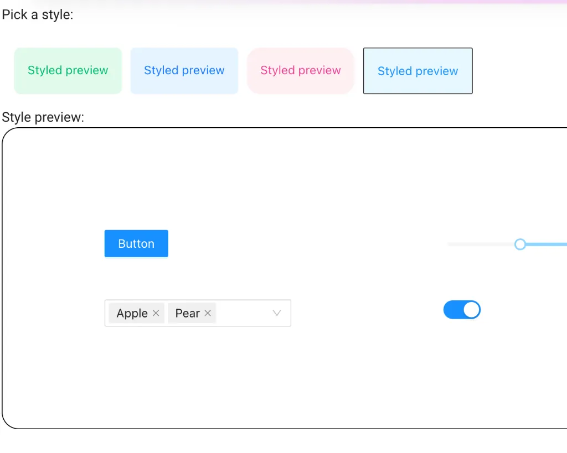Focus the empty area of the fruit select field
The image size is (567, 453).
(x=243, y=313)
